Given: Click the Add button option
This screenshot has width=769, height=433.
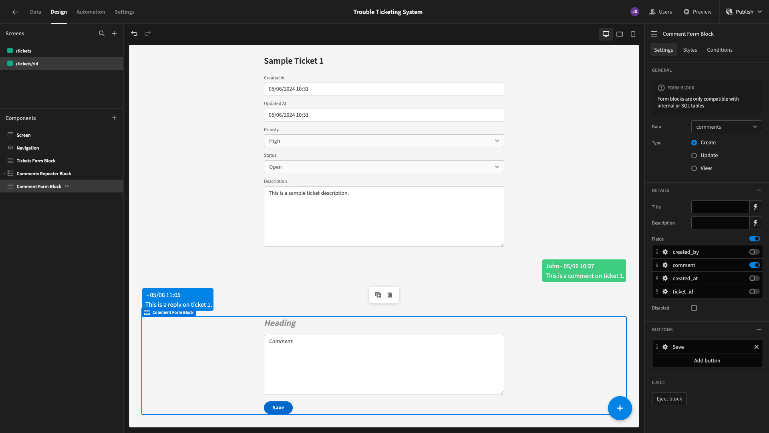Looking at the screenshot, I should coord(707,361).
